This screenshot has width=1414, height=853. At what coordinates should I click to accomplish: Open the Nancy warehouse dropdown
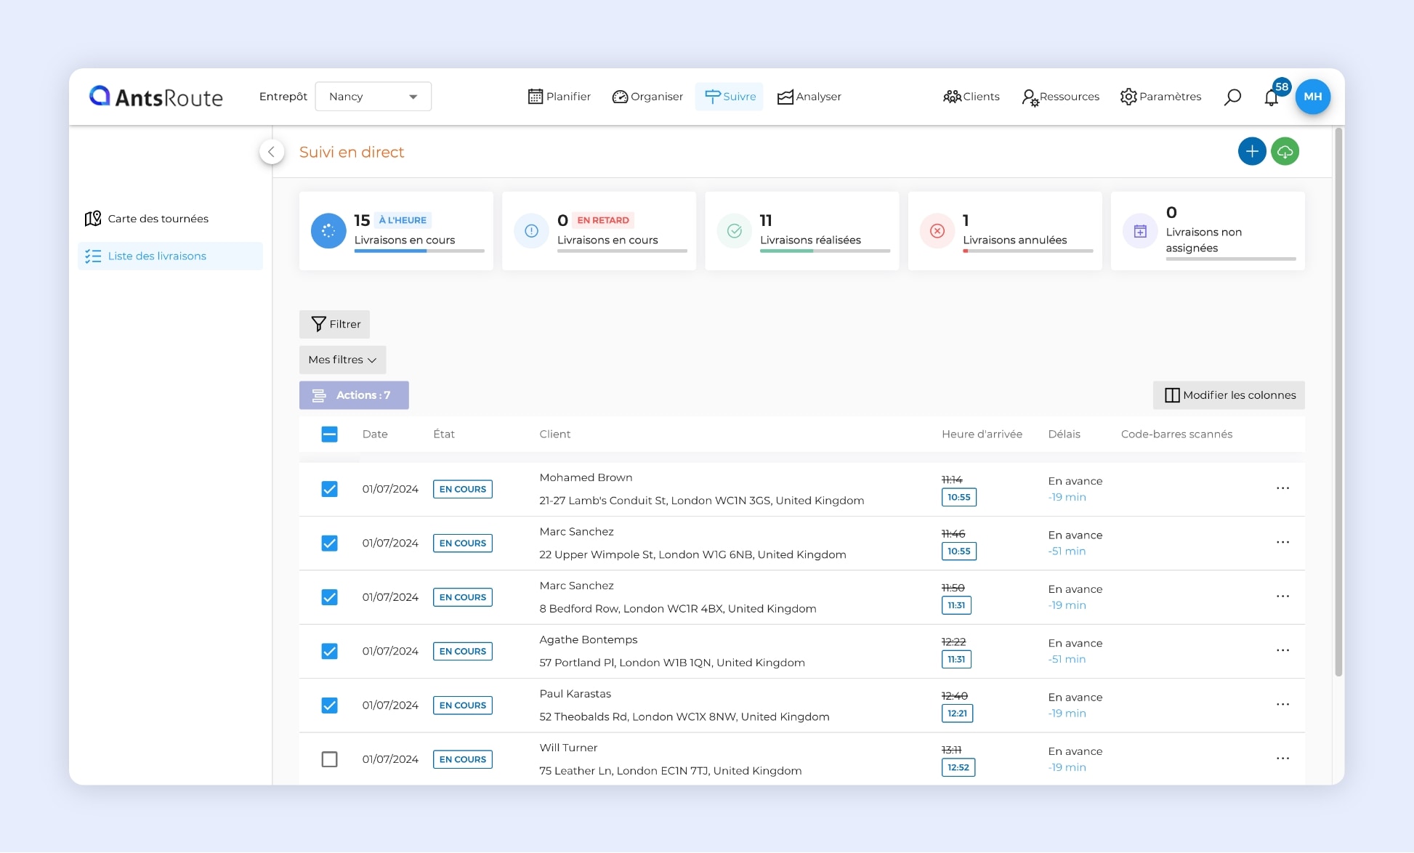click(x=373, y=97)
